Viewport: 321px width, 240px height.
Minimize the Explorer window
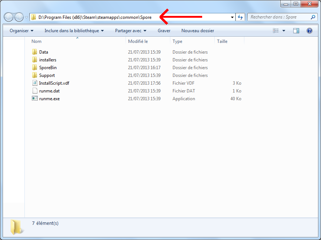(x=286, y=4)
